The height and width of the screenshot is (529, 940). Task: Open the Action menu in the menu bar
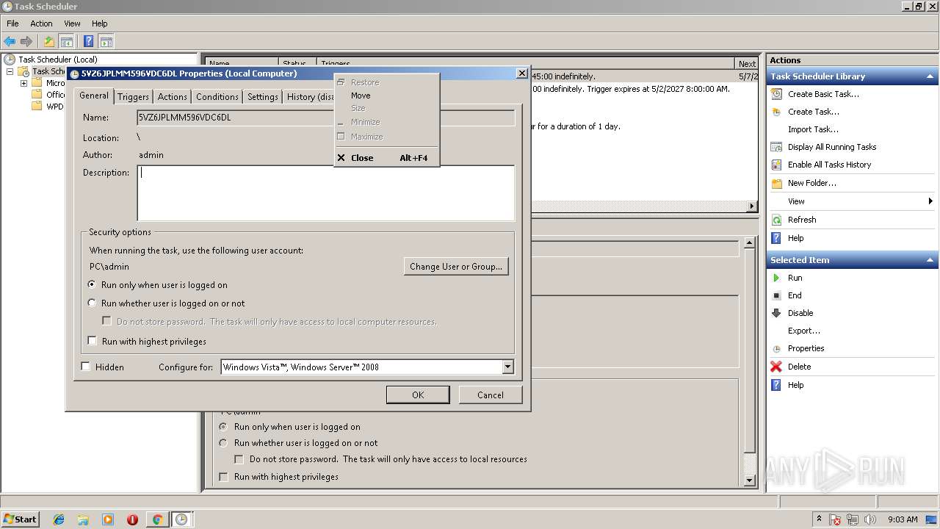[41, 24]
